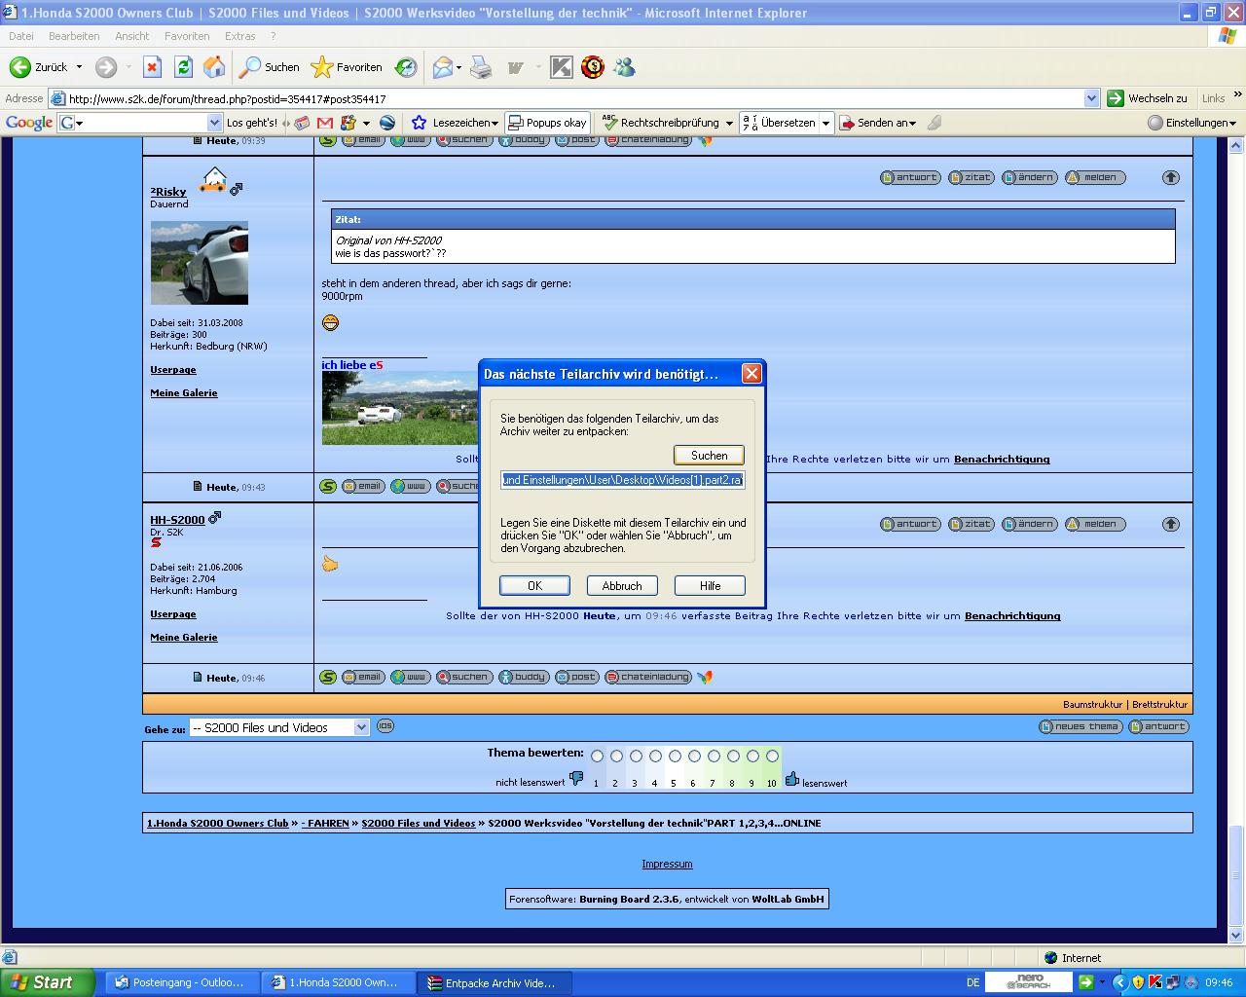
Task: Open the 'S2000 Files und Videos' forum dropdown
Action: pyautogui.click(x=361, y=727)
